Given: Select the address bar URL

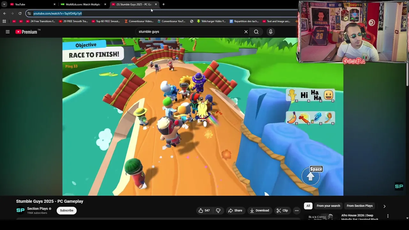Looking at the screenshot, I should 58,13.
